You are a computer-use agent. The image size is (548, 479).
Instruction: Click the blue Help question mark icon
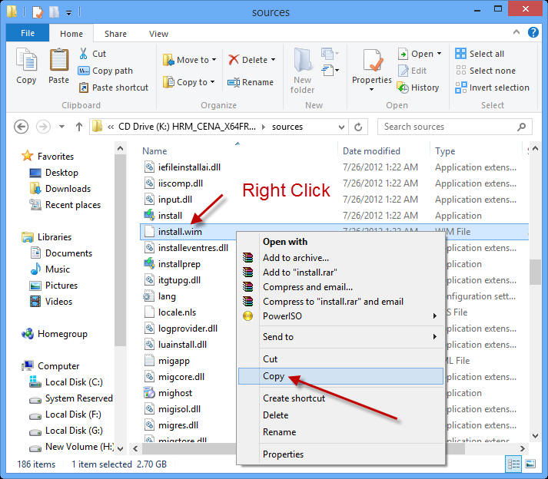pos(533,32)
